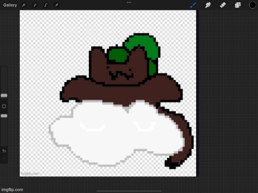Viewport: 258px width, 193px height.
Task: Open the black color picker circle
Action: 252,5
